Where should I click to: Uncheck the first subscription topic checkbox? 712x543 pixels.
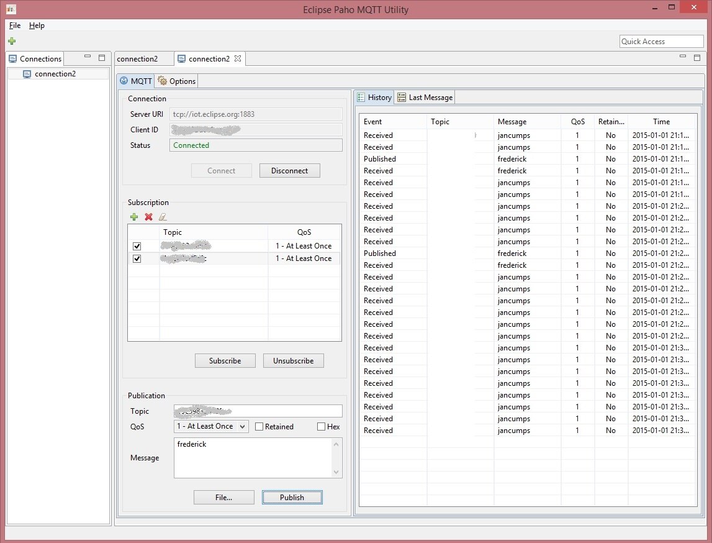coord(137,246)
